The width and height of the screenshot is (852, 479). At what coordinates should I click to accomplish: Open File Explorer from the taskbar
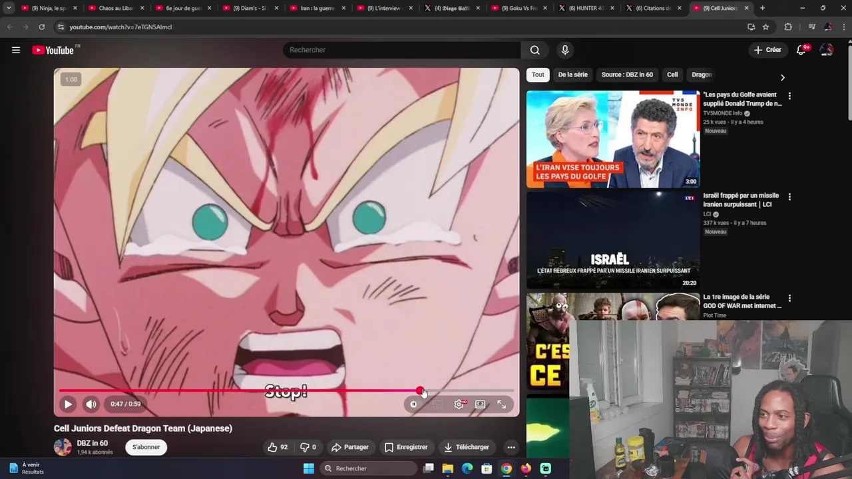448,468
